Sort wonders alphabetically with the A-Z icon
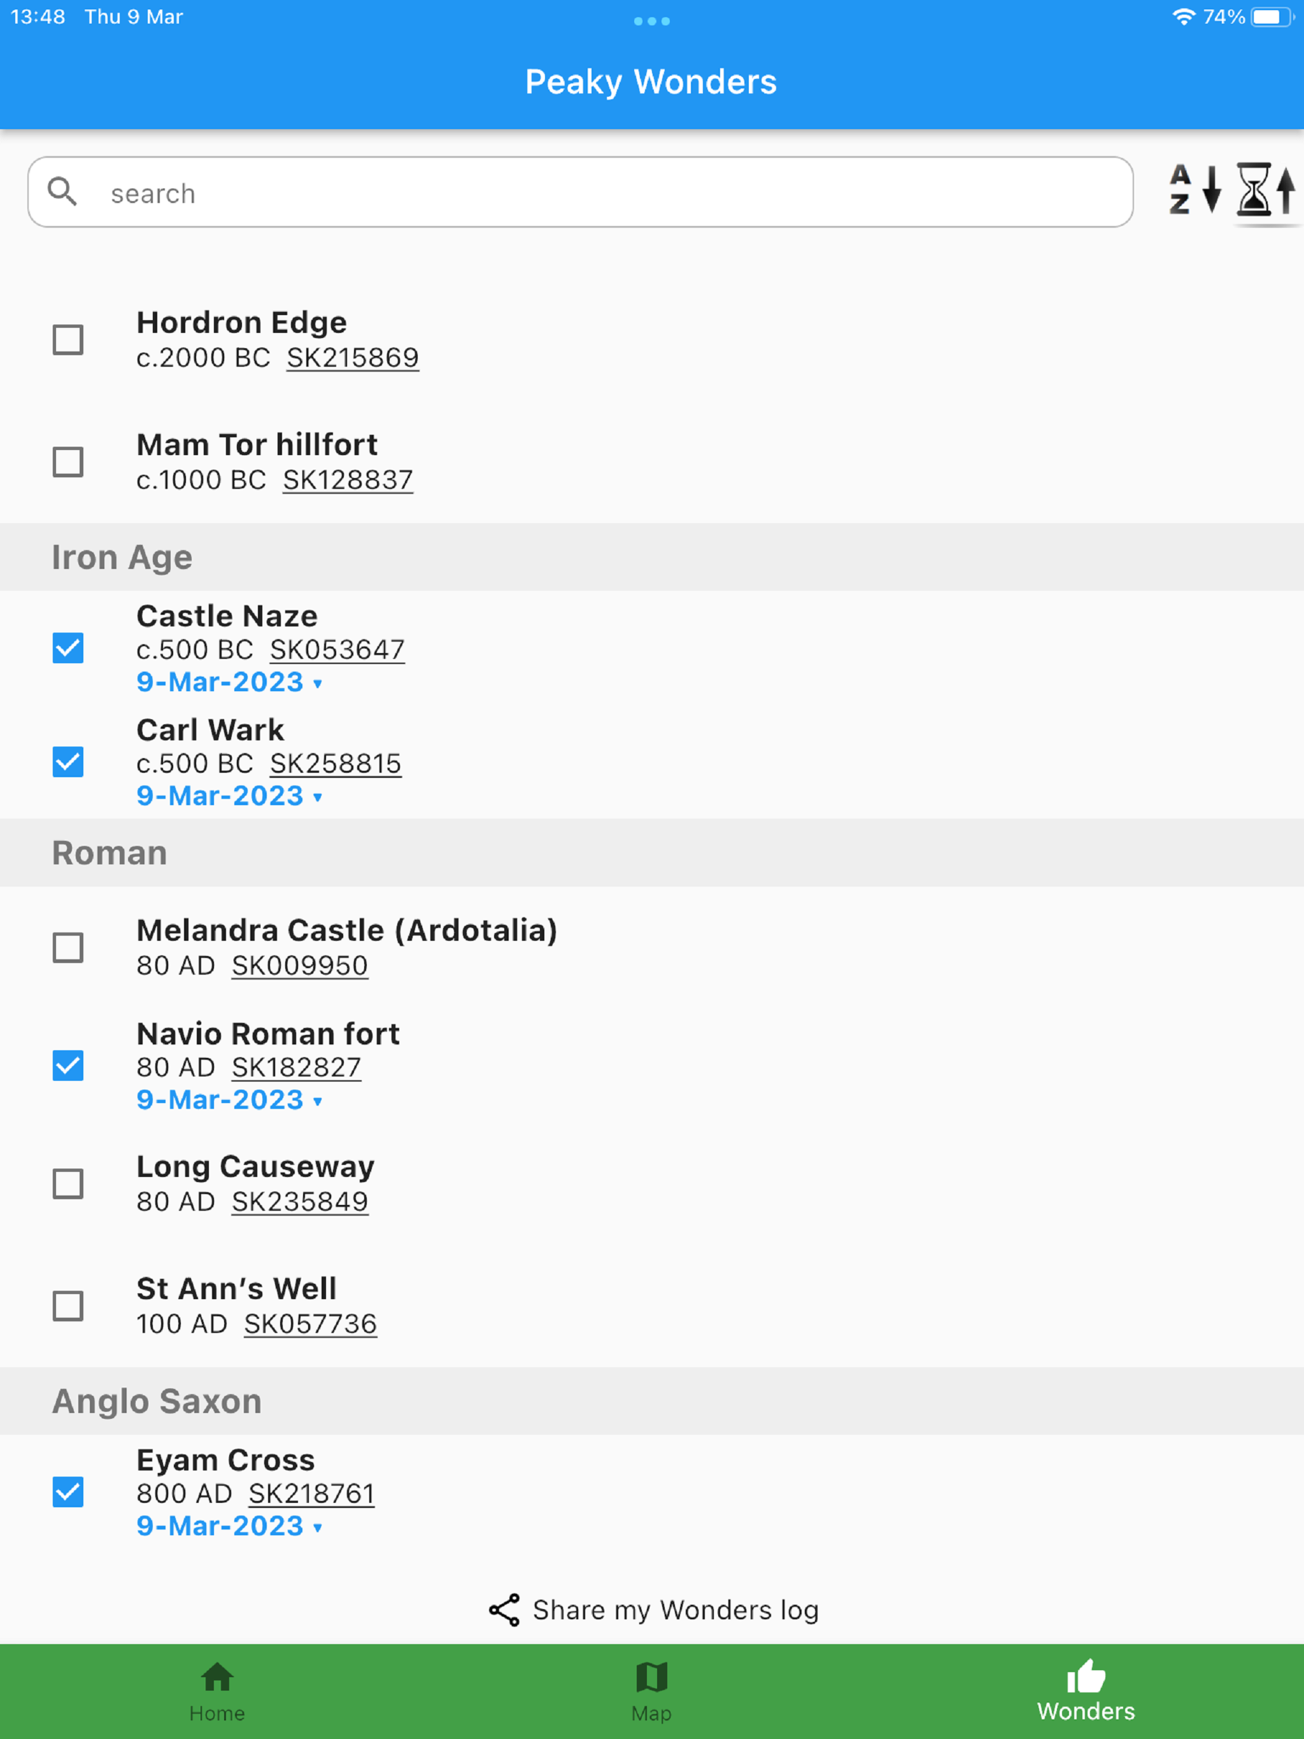 (x=1194, y=190)
